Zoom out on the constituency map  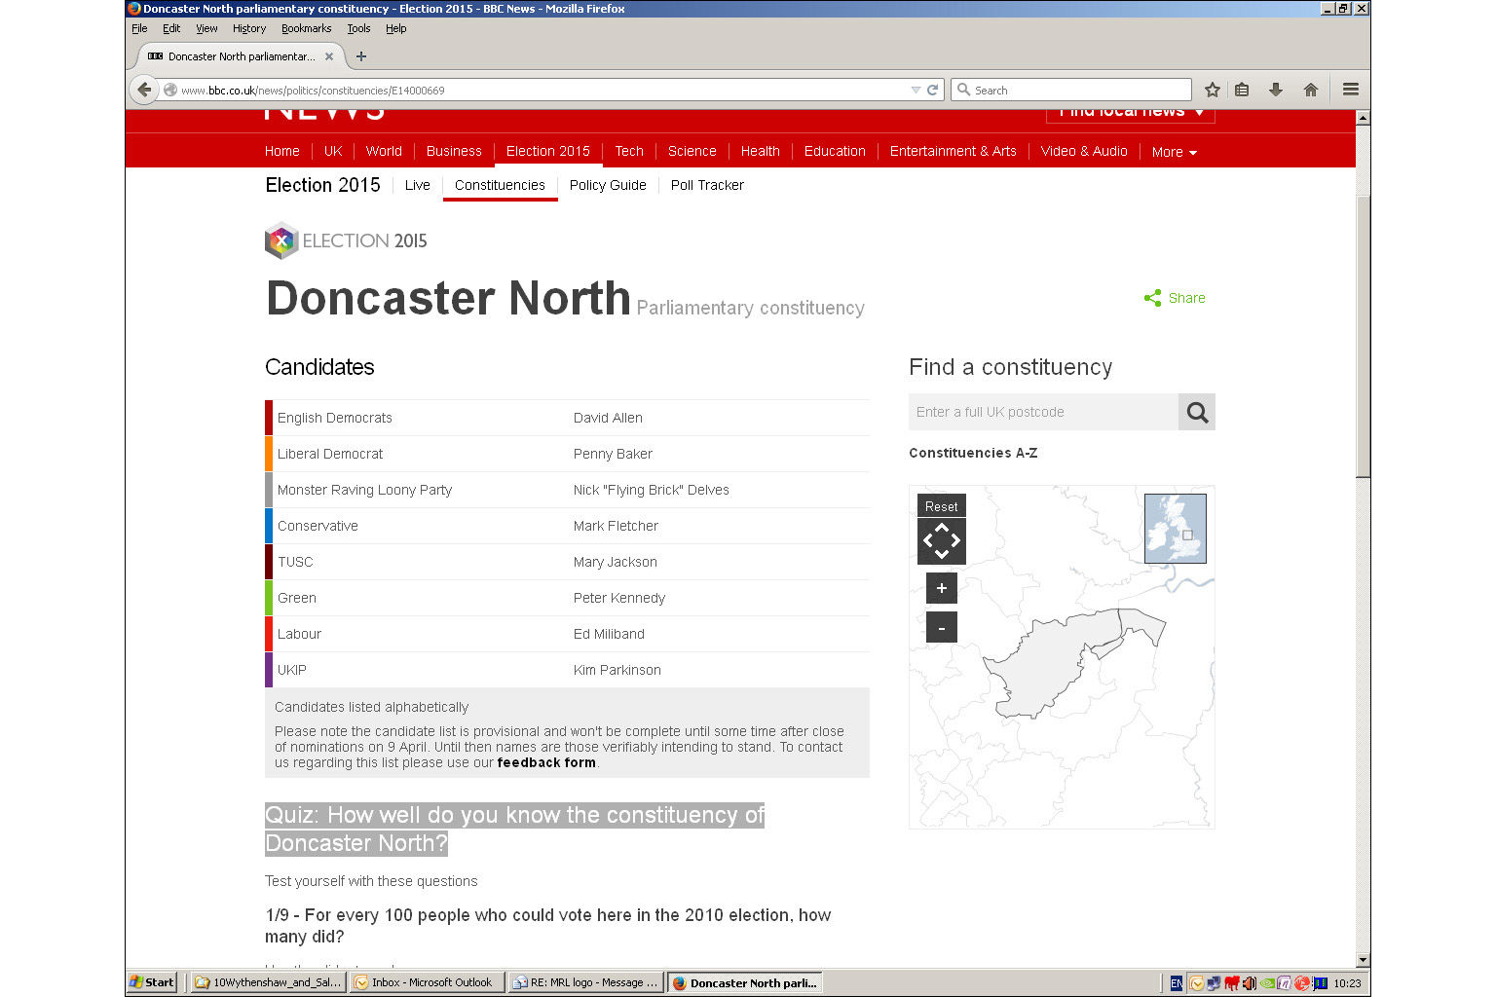click(941, 628)
